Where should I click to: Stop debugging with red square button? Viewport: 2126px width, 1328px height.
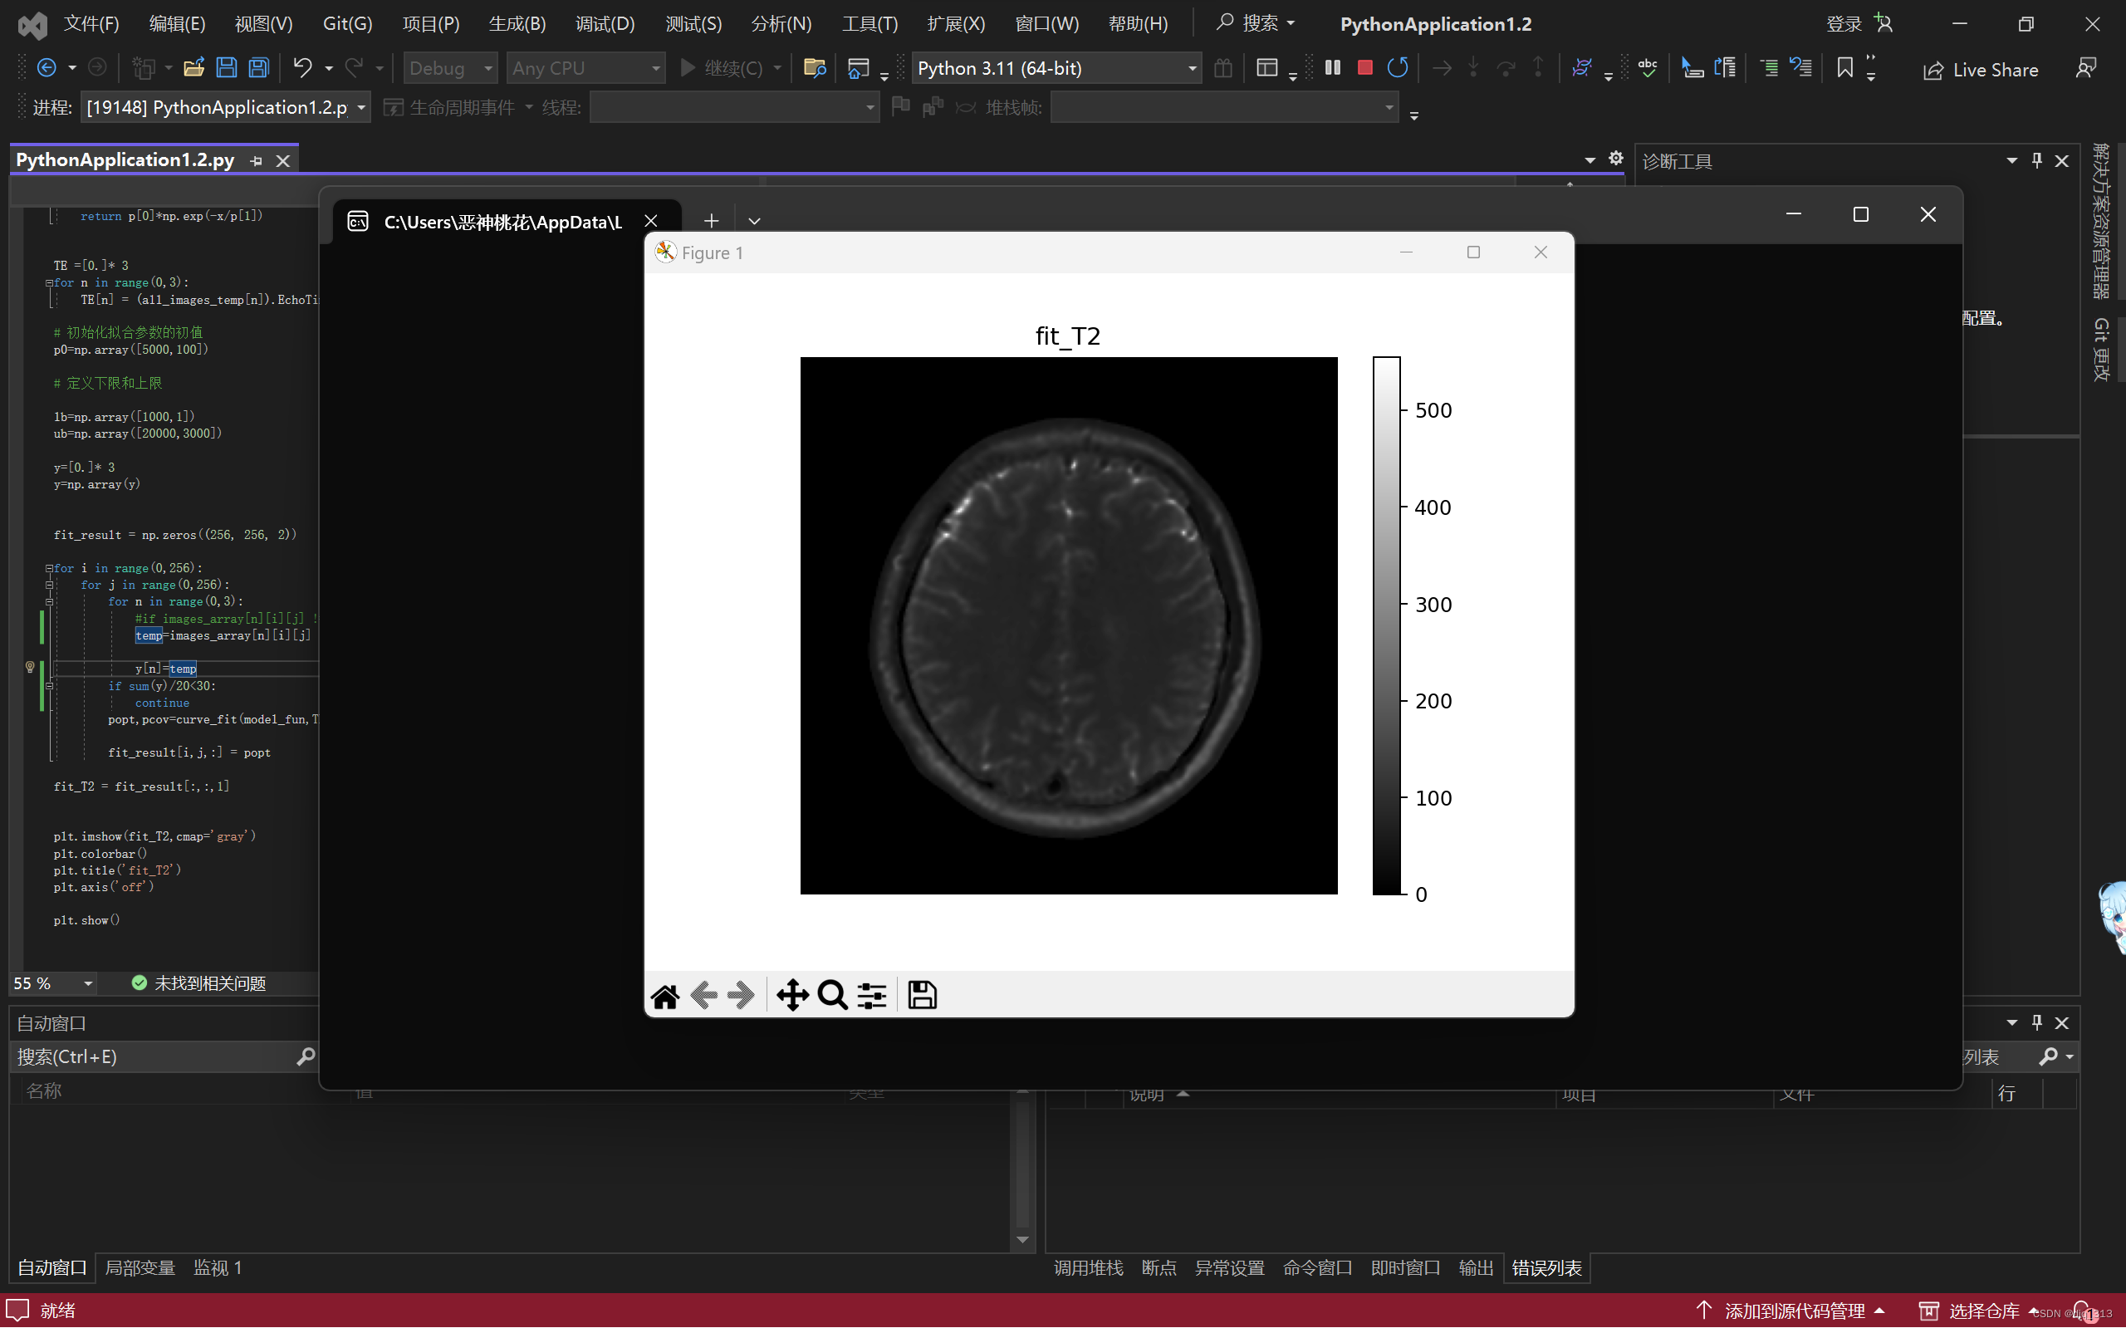tap(1364, 67)
